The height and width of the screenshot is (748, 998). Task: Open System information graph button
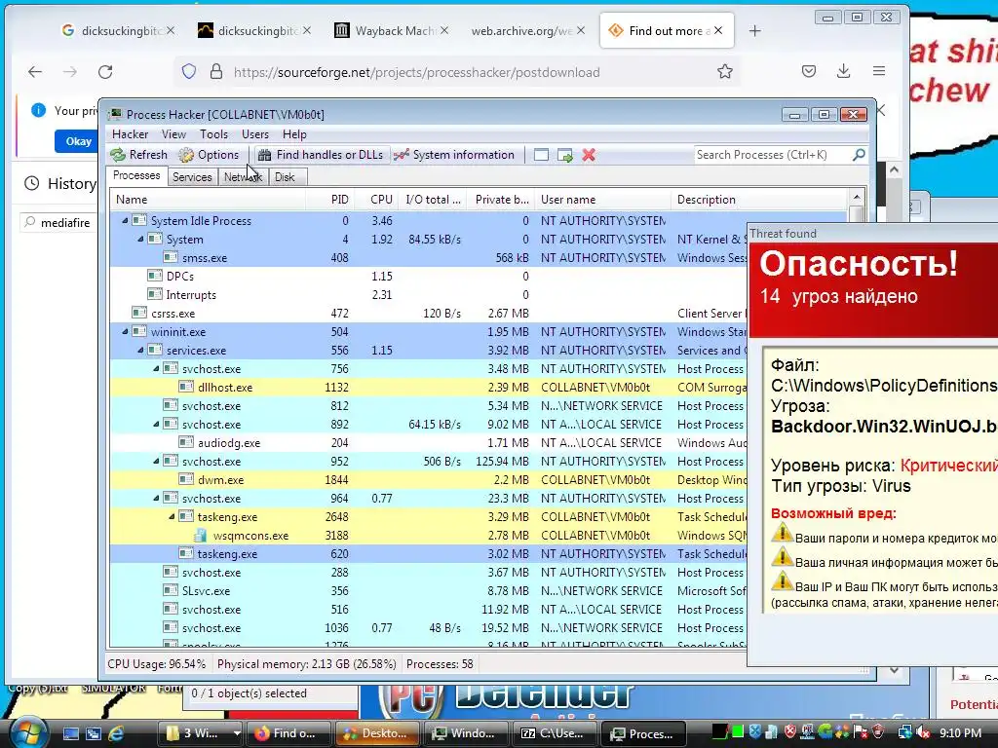click(454, 155)
